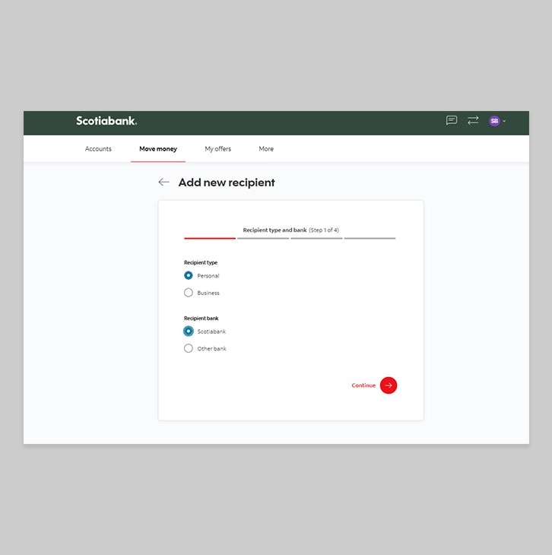Screen dimensions: 552x555
Task: Click the red Continue arrow button
Action: [389, 385]
